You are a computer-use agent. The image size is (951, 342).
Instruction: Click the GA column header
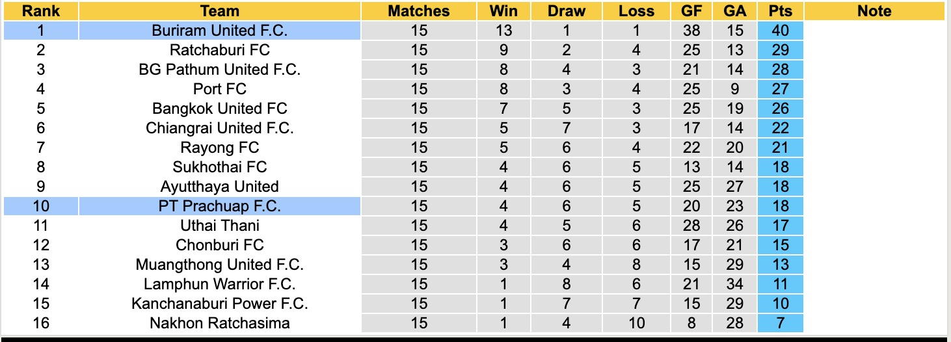(734, 11)
